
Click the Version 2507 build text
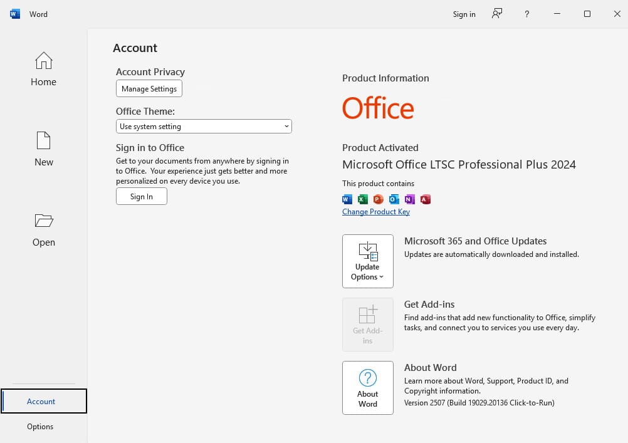(x=479, y=402)
